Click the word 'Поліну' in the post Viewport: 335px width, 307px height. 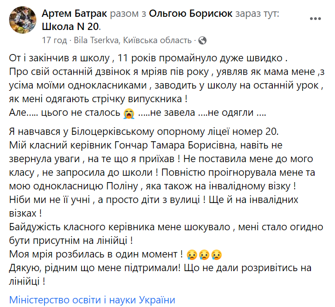(x=122, y=186)
